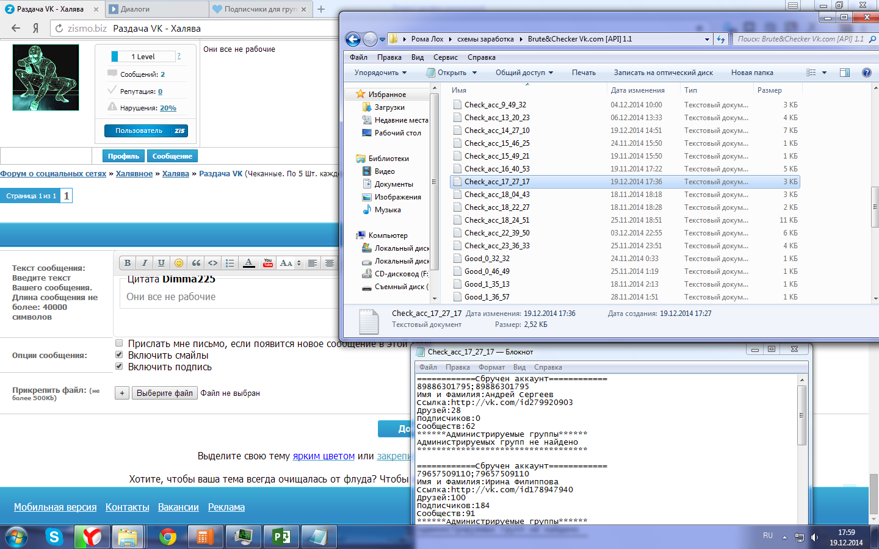
Task: Apply italic formatting in the message editor
Action: (x=145, y=263)
